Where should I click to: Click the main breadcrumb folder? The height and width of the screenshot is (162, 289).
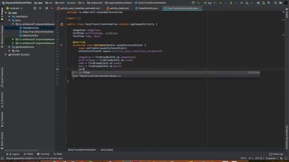tap(60, 3)
